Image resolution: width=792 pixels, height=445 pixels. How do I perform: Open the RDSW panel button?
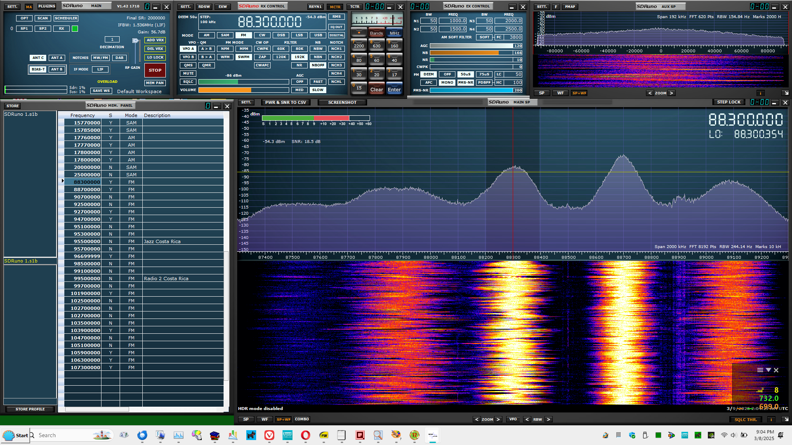(204, 7)
